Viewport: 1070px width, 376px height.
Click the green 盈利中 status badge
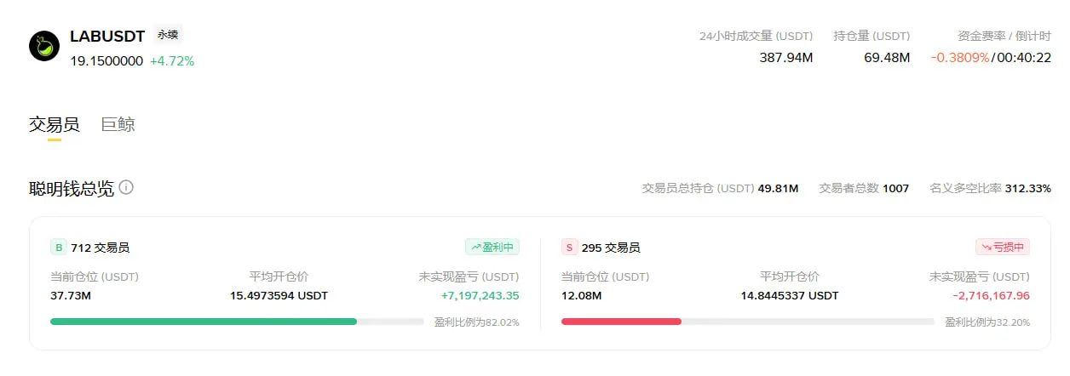coord(492,248)
